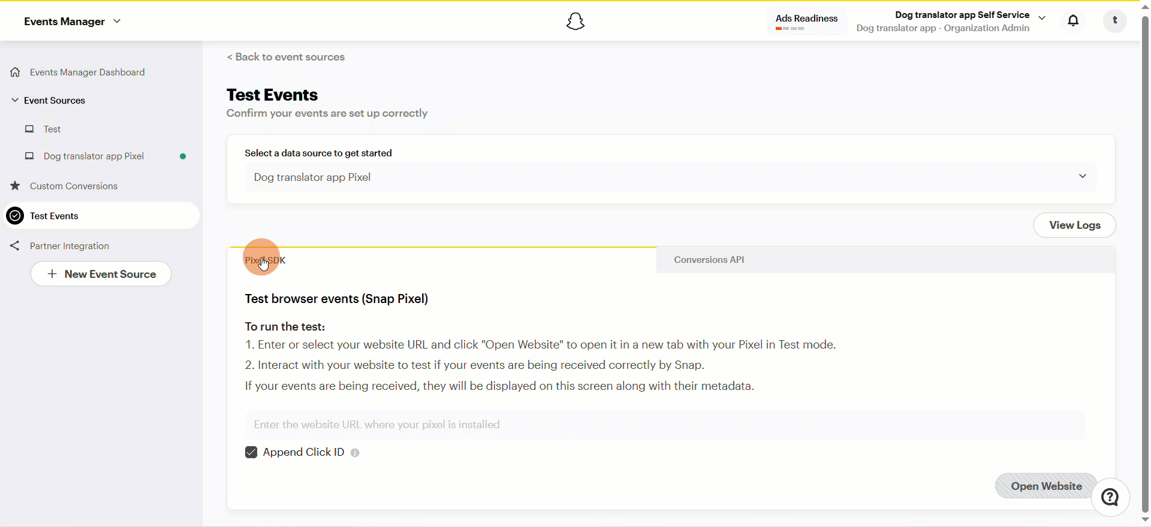Open the account switcher chevron
1151x527 pixels.
[1042, 18]
